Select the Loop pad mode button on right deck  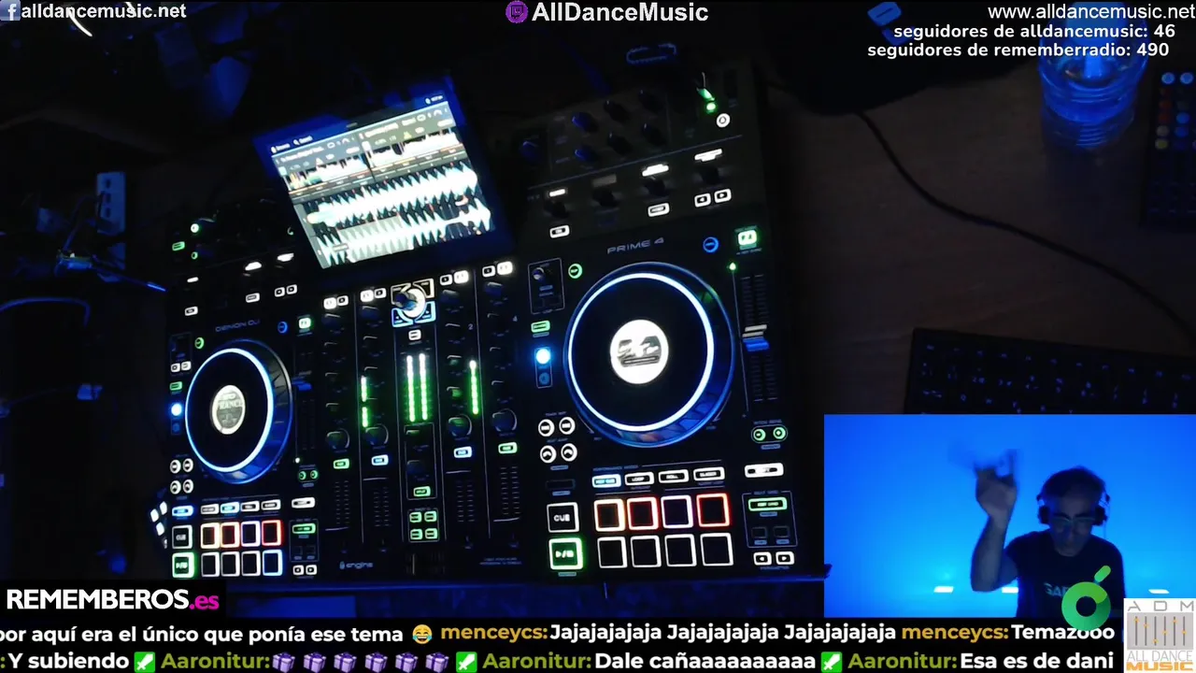tap(639, 479)
